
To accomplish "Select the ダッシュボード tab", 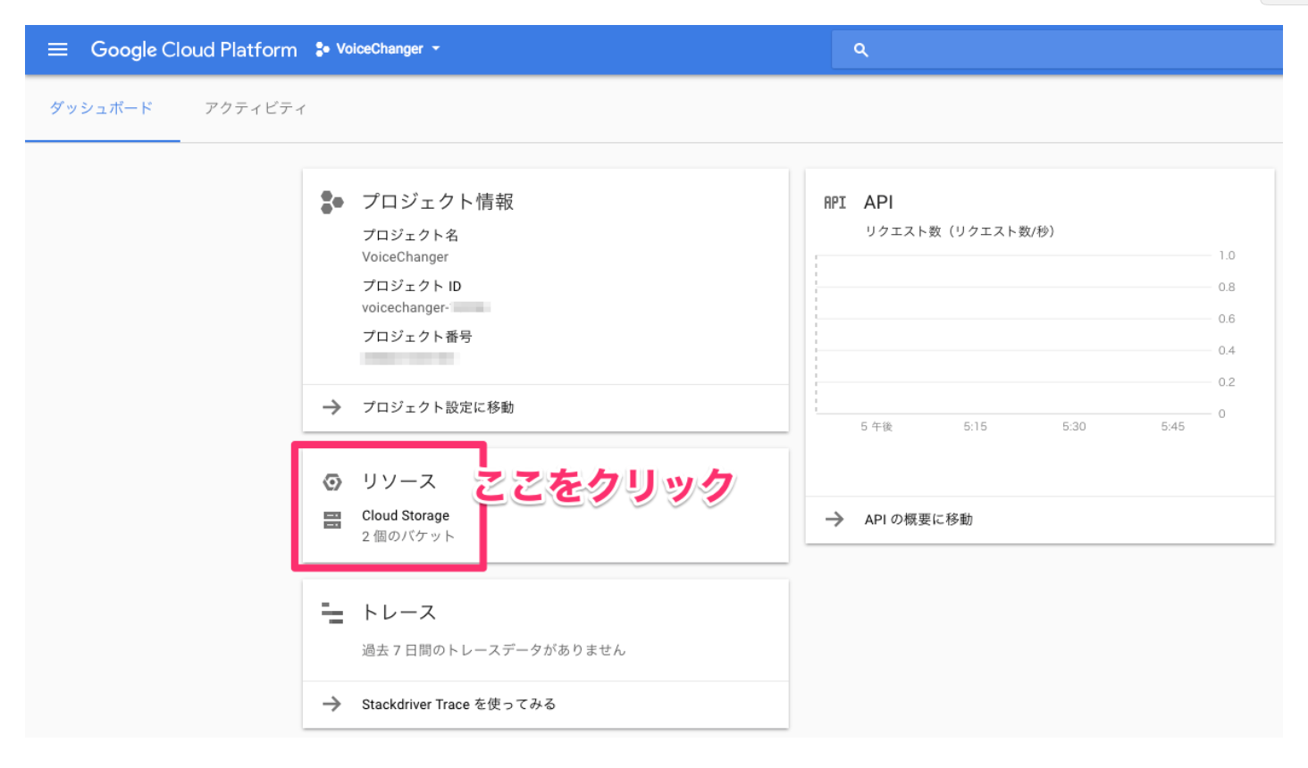I will pyautogui.click(x=101, y=108).
